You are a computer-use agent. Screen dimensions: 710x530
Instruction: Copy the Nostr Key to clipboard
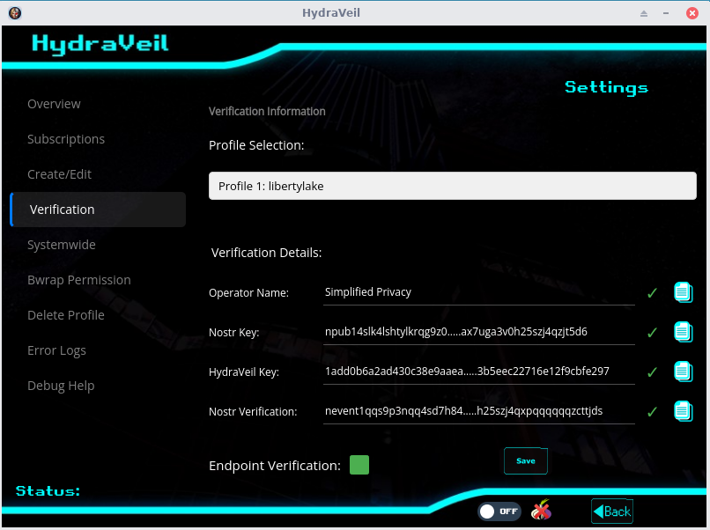(684, 332)
